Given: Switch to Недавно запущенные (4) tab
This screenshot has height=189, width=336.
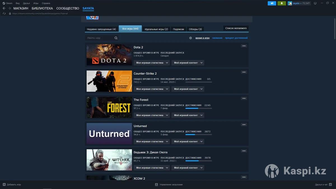Looking at the screenshot, I should coord(101,29).
